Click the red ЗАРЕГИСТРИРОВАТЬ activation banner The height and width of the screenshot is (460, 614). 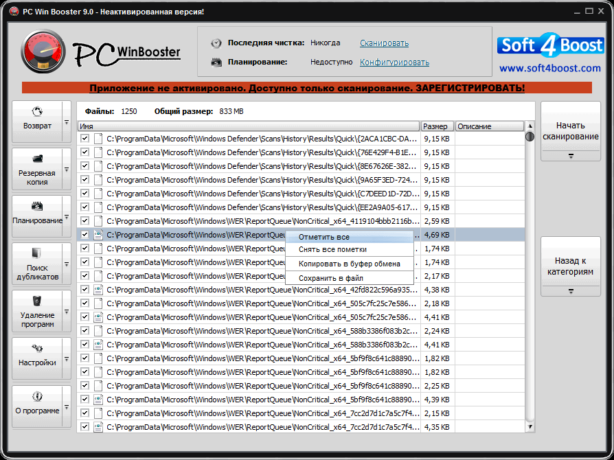306,88
